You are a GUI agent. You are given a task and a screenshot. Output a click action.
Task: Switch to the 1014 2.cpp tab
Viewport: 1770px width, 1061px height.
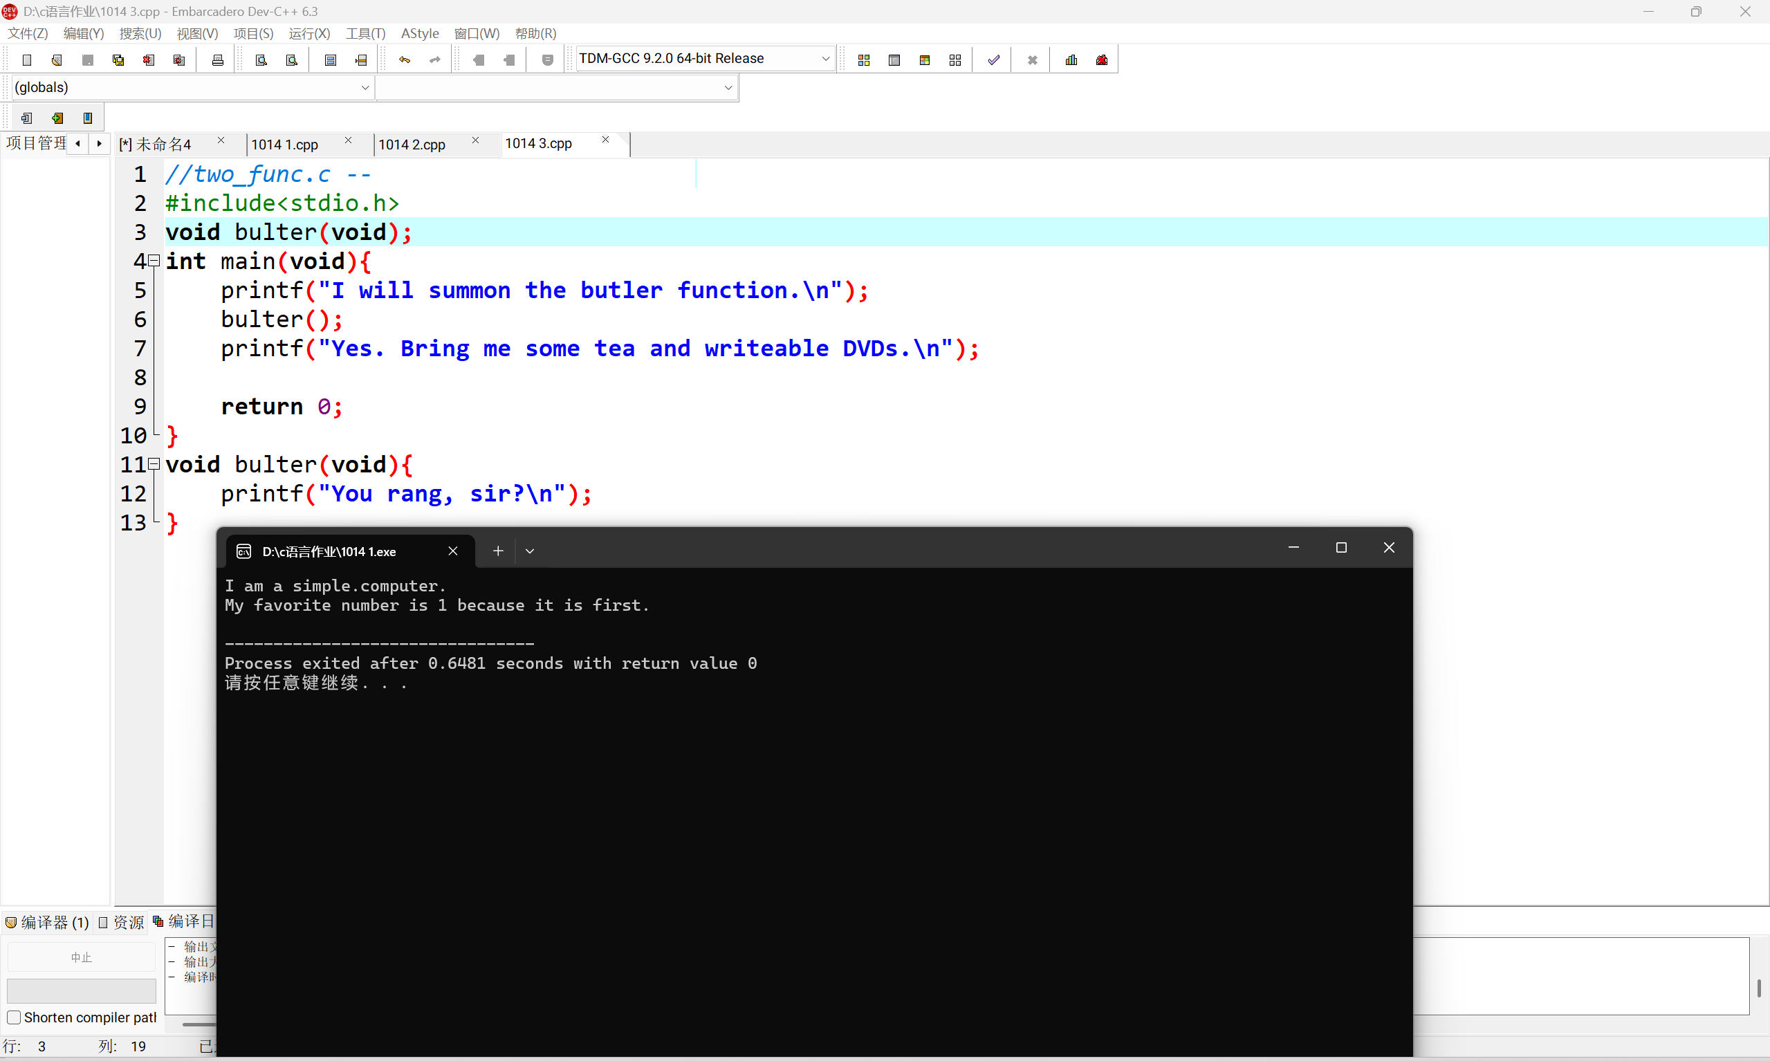click(412, 145)
